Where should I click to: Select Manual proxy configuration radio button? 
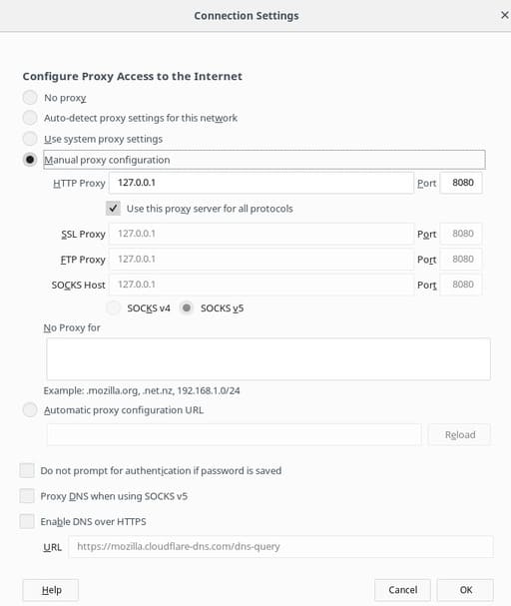tap(30, 159)
